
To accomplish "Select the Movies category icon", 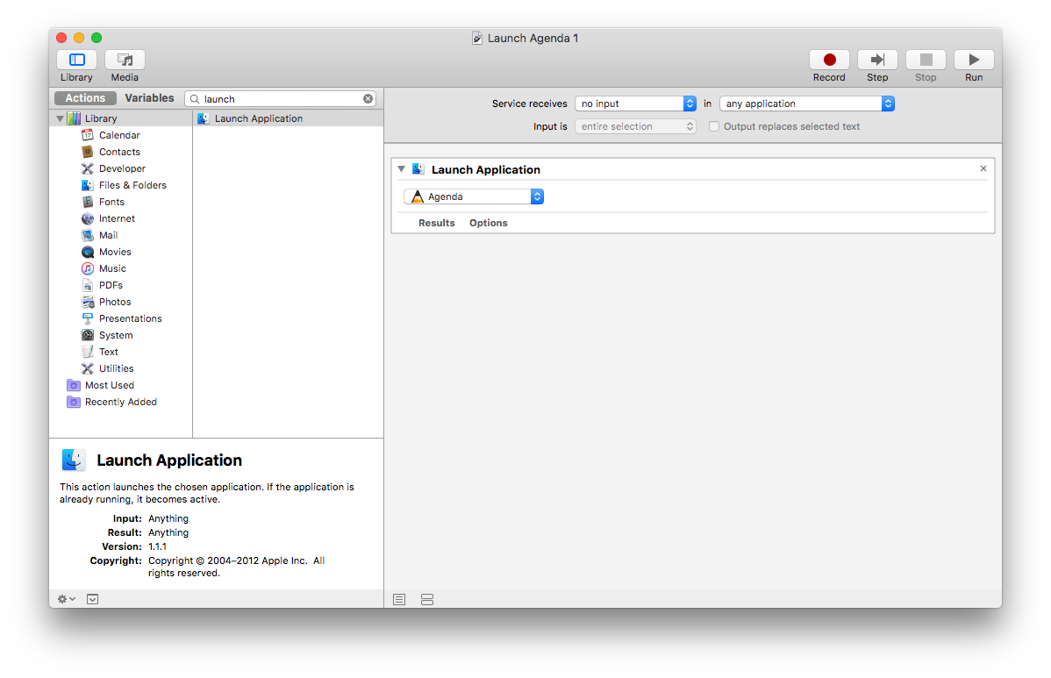I will pyautogui.click(x=87, y=252).
